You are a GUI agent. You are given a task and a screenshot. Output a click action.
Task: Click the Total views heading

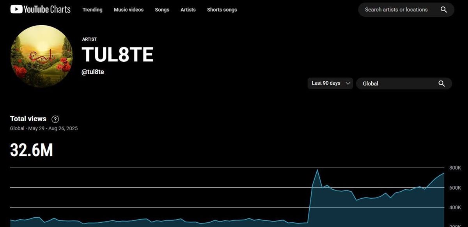click(28, 119)
